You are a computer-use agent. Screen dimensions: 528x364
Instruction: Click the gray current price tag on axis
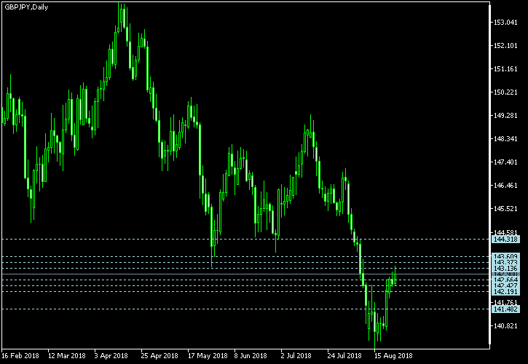click(x=505, y=274)
